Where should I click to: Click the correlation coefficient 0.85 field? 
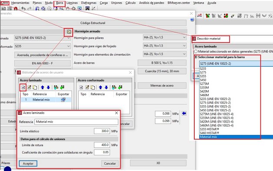(x=102, y=152)
